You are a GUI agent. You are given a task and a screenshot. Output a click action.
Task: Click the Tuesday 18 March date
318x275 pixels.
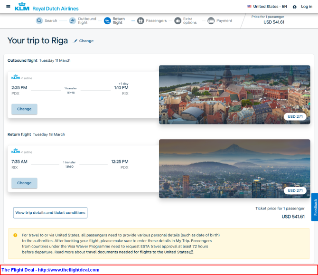pyautogui.click(x=49, y=134)
